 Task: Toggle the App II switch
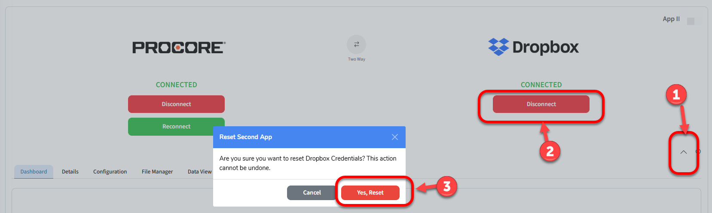click(693, 21)
